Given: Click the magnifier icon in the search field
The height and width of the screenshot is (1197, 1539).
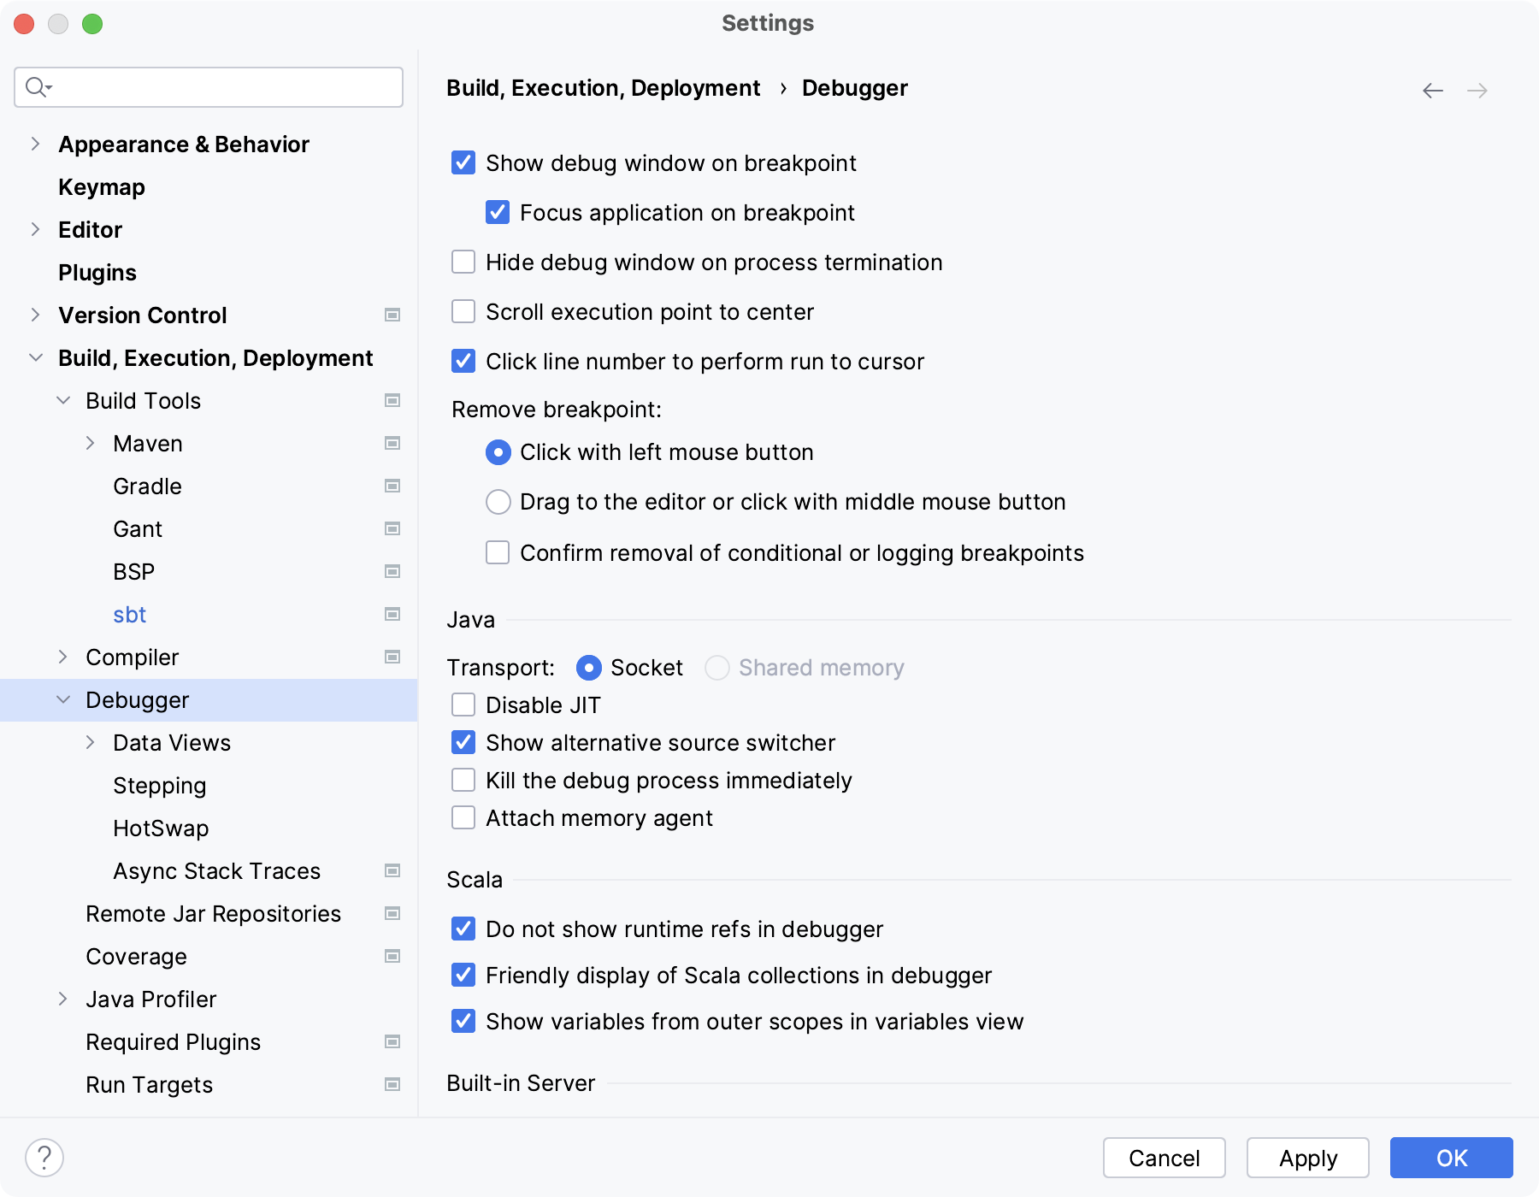Looking at the screenshot, I should tap(36, 86).
